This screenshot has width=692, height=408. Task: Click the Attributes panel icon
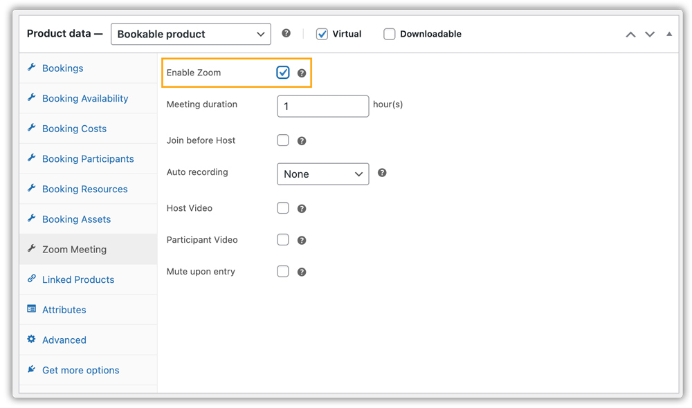coord(31,309)
